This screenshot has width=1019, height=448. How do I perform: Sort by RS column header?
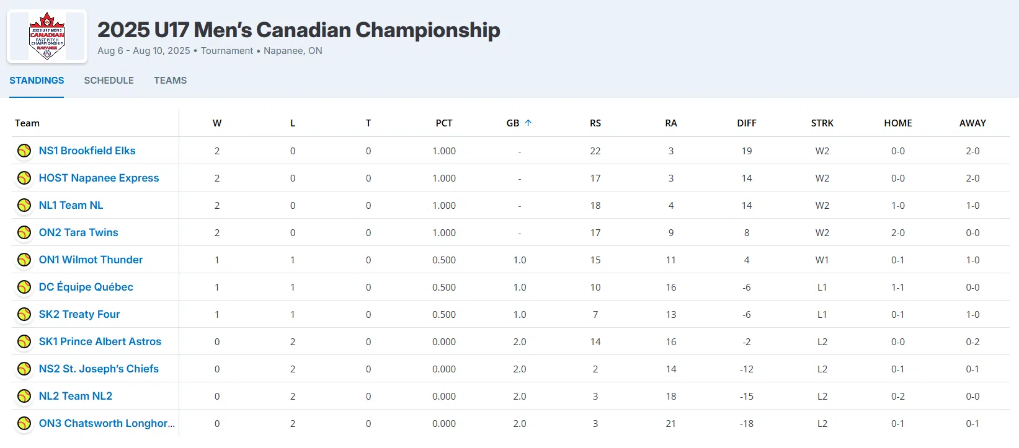(x=595, y=123)
